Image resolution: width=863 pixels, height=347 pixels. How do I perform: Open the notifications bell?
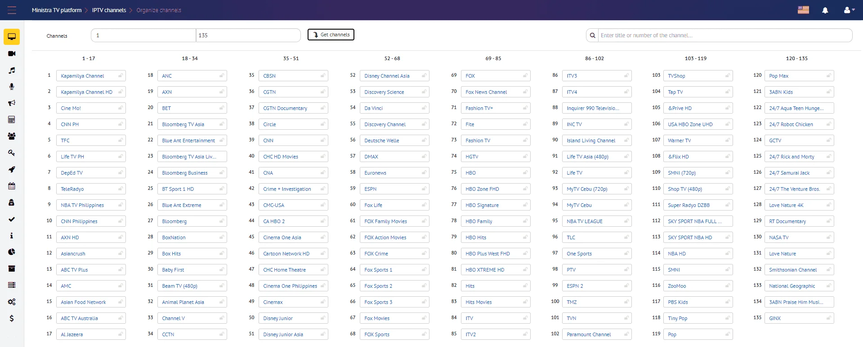(825, 10)
